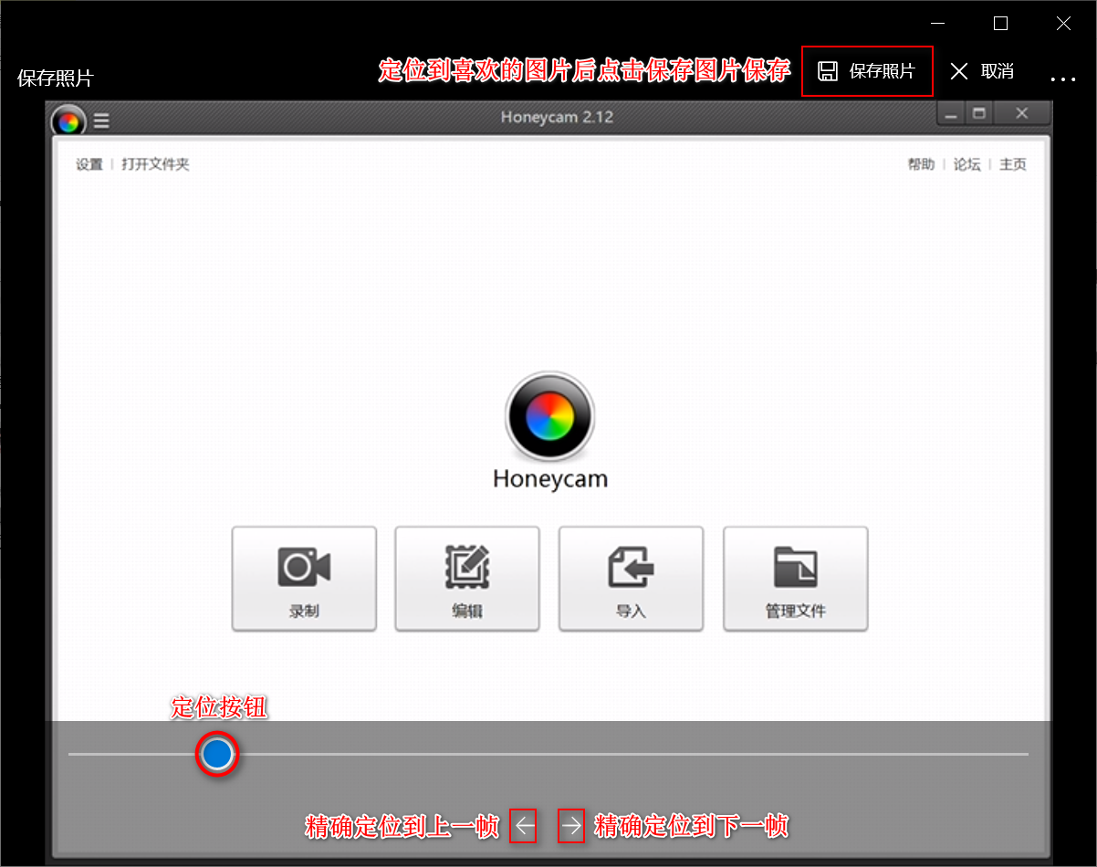The image size is (1097, 867).
Task: Click the 导入 import button
Action: [x=631, y=579]
